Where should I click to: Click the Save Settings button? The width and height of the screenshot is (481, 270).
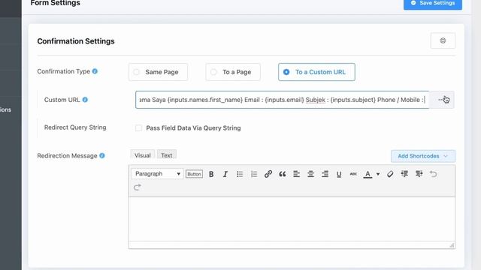point(433,4)
